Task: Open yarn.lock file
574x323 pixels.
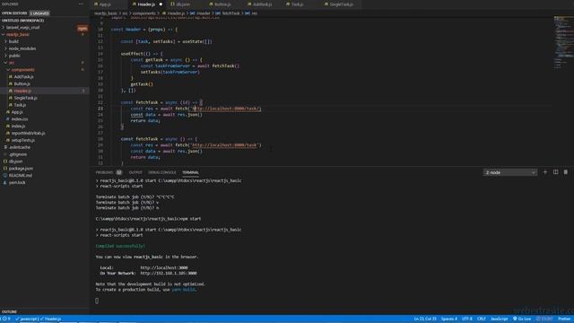Action: click(x=17, y=183)
